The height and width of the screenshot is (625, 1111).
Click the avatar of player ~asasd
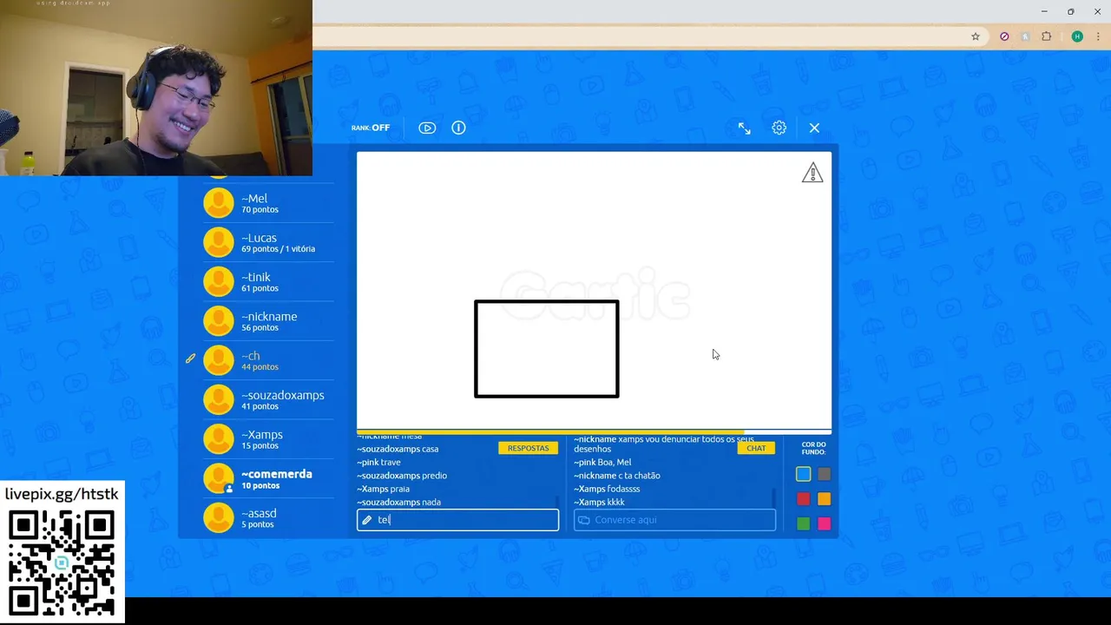click(x=219, y=518)
